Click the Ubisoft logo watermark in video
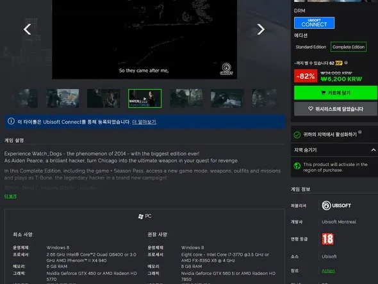This screenshot has height=284, width=378. (226, 69)
